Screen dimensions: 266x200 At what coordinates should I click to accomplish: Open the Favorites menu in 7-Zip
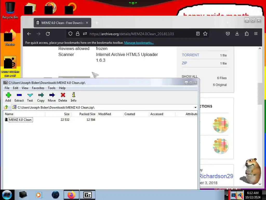[38, 88]
